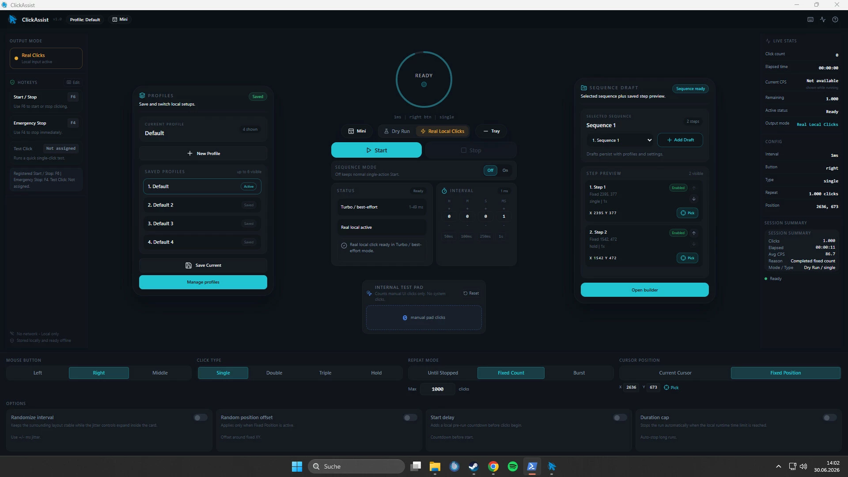Select the Default 4 saved profile

point(202,242)
